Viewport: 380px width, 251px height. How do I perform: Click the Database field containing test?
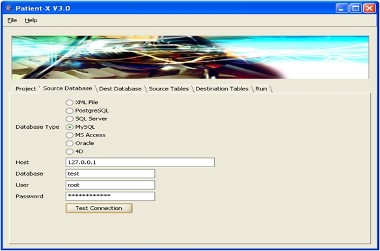(x=110, y=174)
